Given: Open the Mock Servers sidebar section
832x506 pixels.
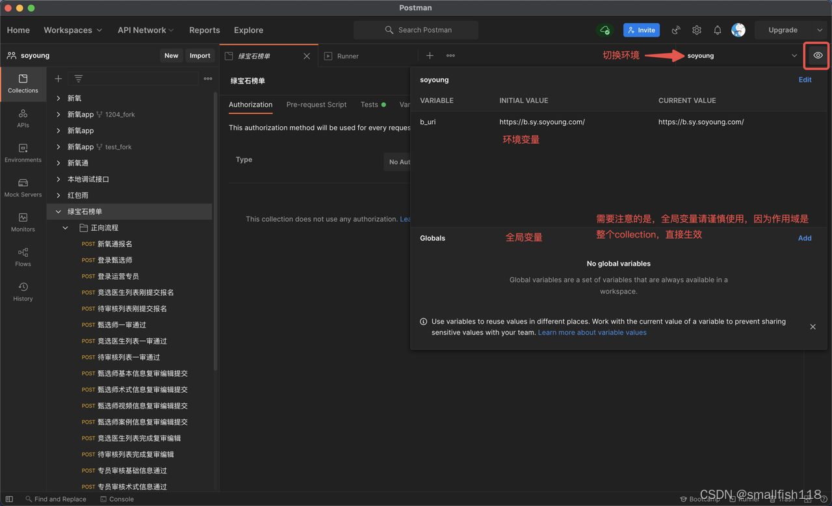Looking at the screenshot, I should (23, 188).
